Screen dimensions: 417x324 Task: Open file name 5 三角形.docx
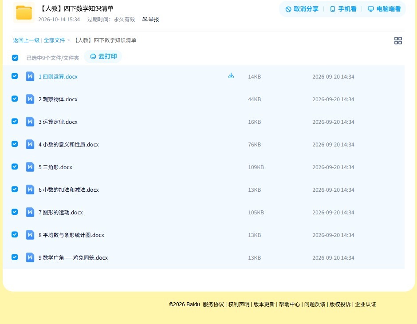click(x=55, y=167)
